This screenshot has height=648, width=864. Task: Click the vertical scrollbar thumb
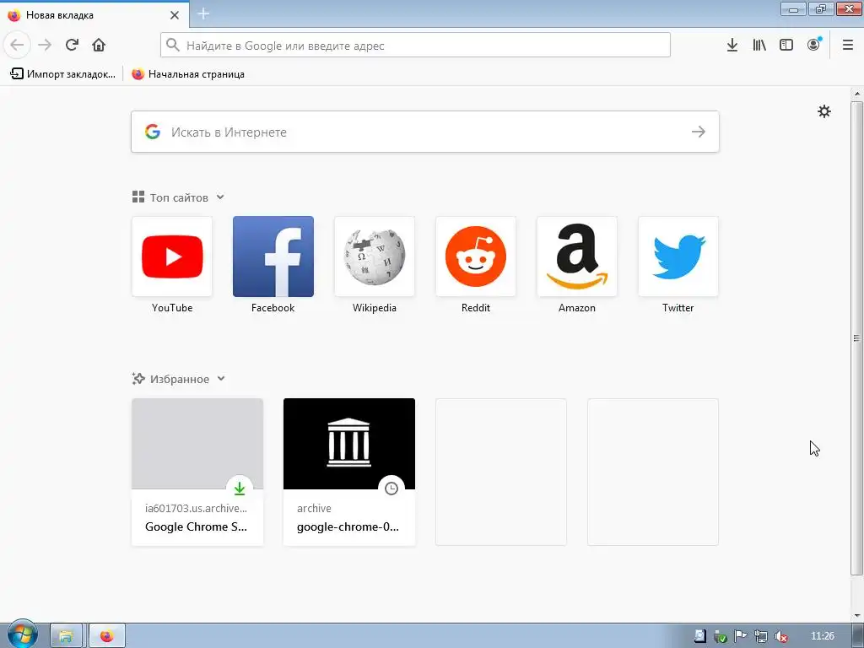coord(857,337)
